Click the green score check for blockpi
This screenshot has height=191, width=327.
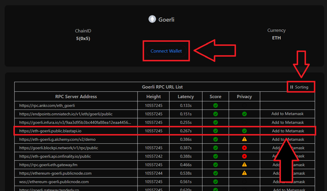(x=215, y=148)
